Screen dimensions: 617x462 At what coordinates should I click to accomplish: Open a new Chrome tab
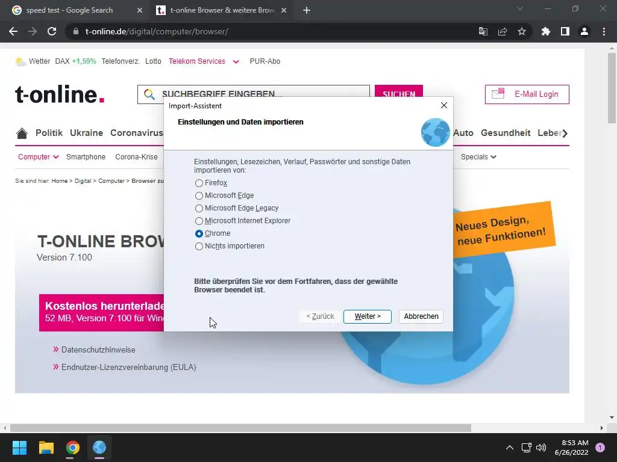pyautogui.click(x=307, y=10)
